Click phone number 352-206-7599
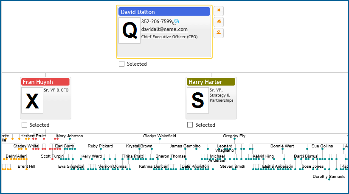 [x=156, y=22]
